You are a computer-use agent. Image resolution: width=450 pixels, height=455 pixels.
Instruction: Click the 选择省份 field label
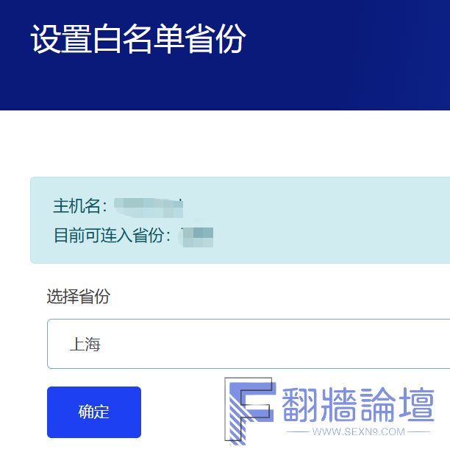tap(79, 297)
